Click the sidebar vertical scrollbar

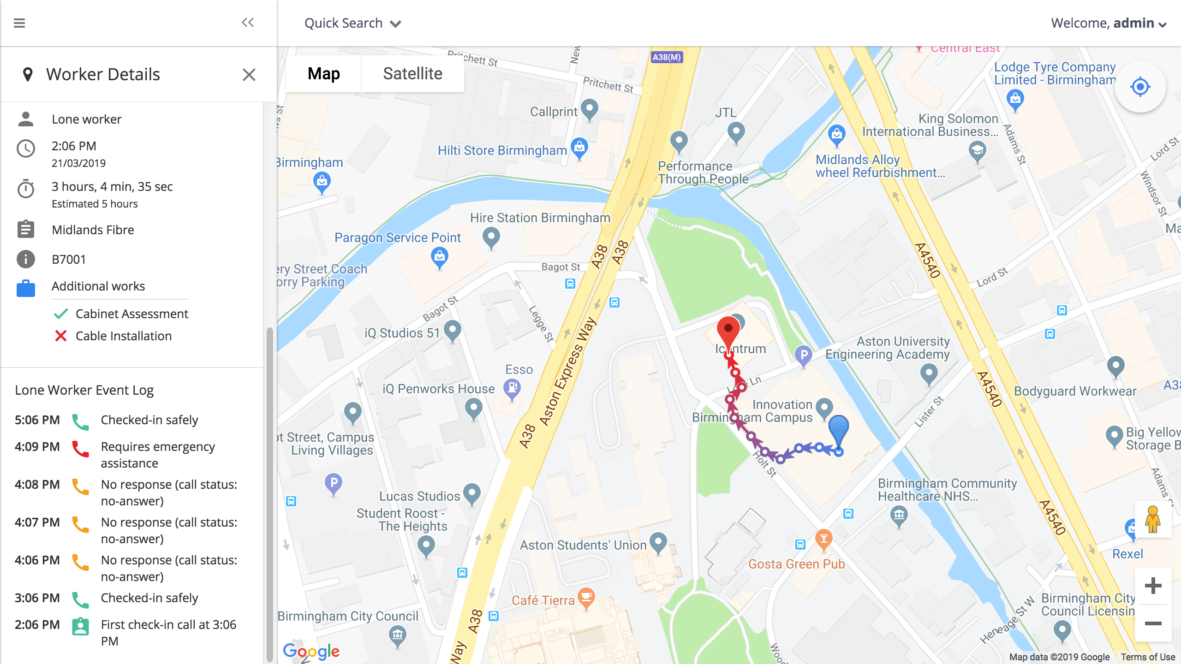click(270, 493)
